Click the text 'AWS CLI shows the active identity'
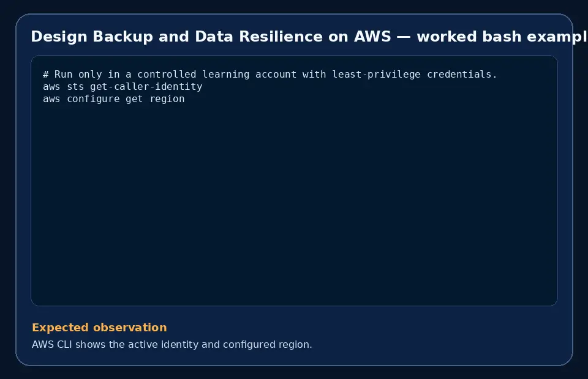Viewport: 588px width, 379px height. [116, 344]
